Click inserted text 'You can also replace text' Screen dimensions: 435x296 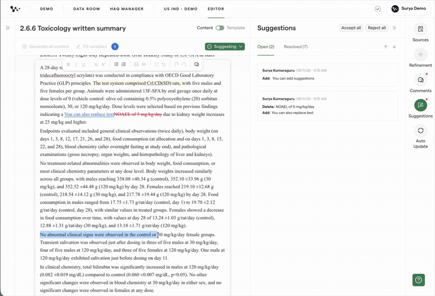tap(89, 114)
